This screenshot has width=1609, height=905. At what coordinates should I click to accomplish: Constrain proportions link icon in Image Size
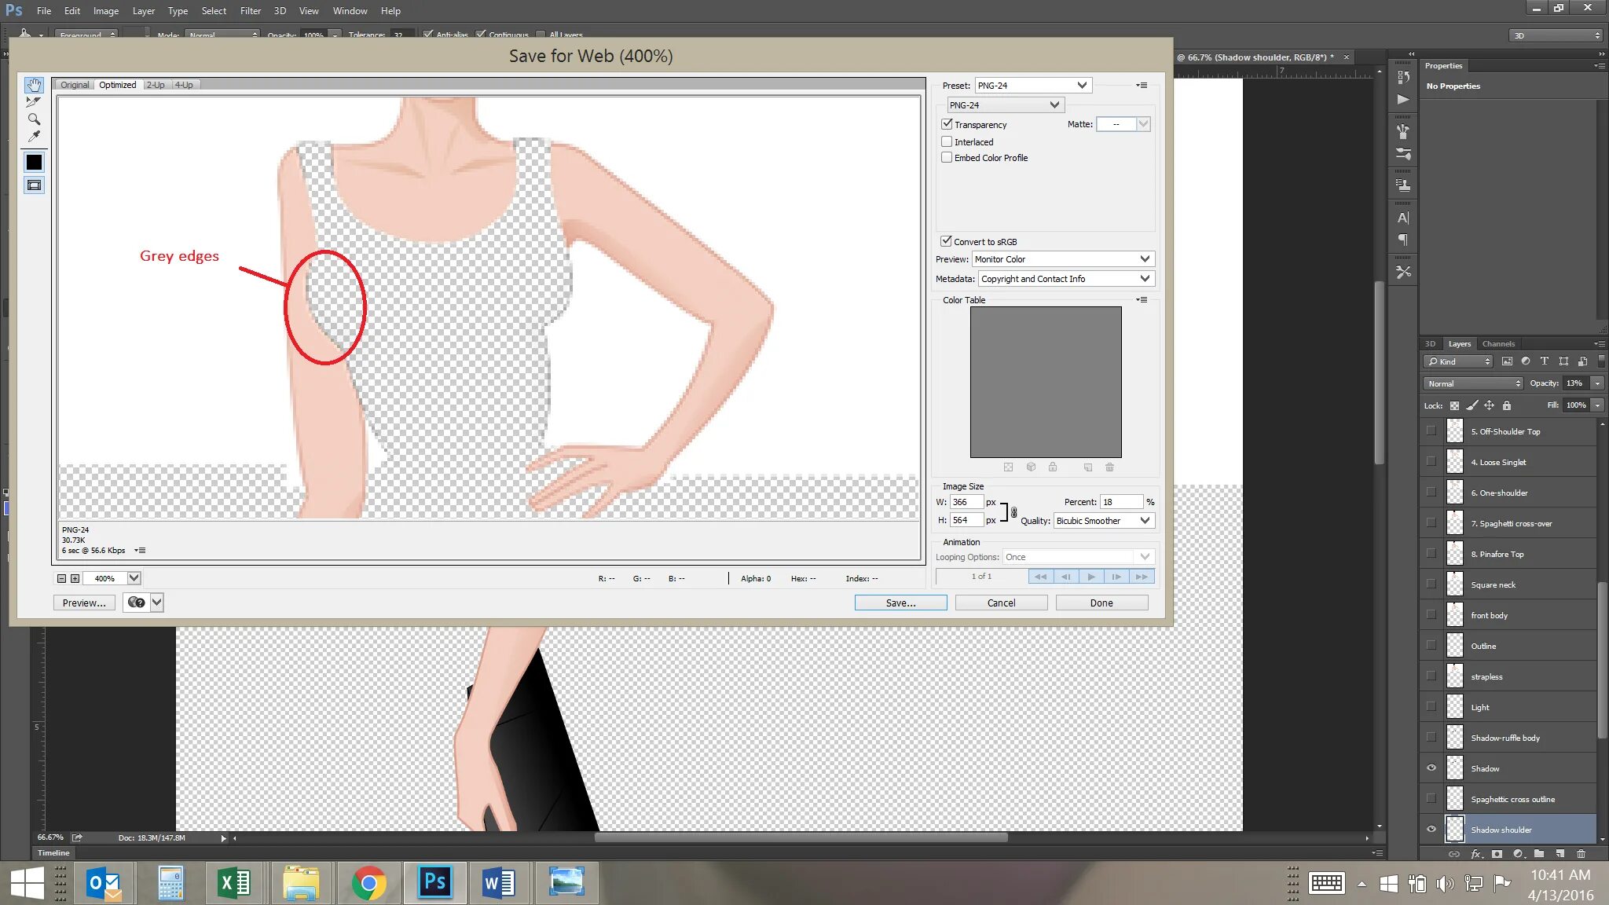(1013, 512)
